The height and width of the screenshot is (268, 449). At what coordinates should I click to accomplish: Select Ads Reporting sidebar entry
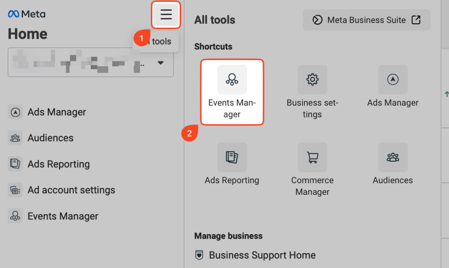coord(59,164)
